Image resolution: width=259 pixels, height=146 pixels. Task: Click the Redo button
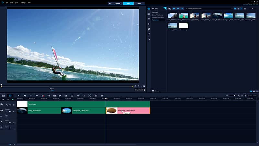click(x=31, y=96)
